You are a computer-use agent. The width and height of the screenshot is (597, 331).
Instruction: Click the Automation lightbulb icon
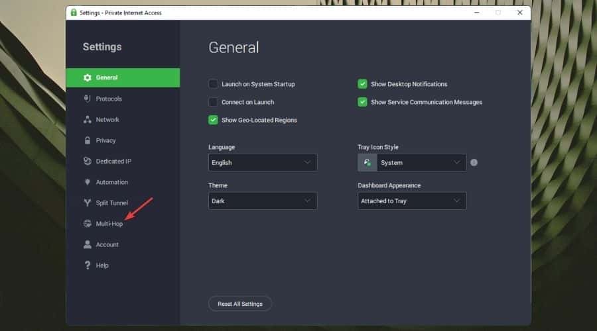pyautogui.click(x=87, y=182)
